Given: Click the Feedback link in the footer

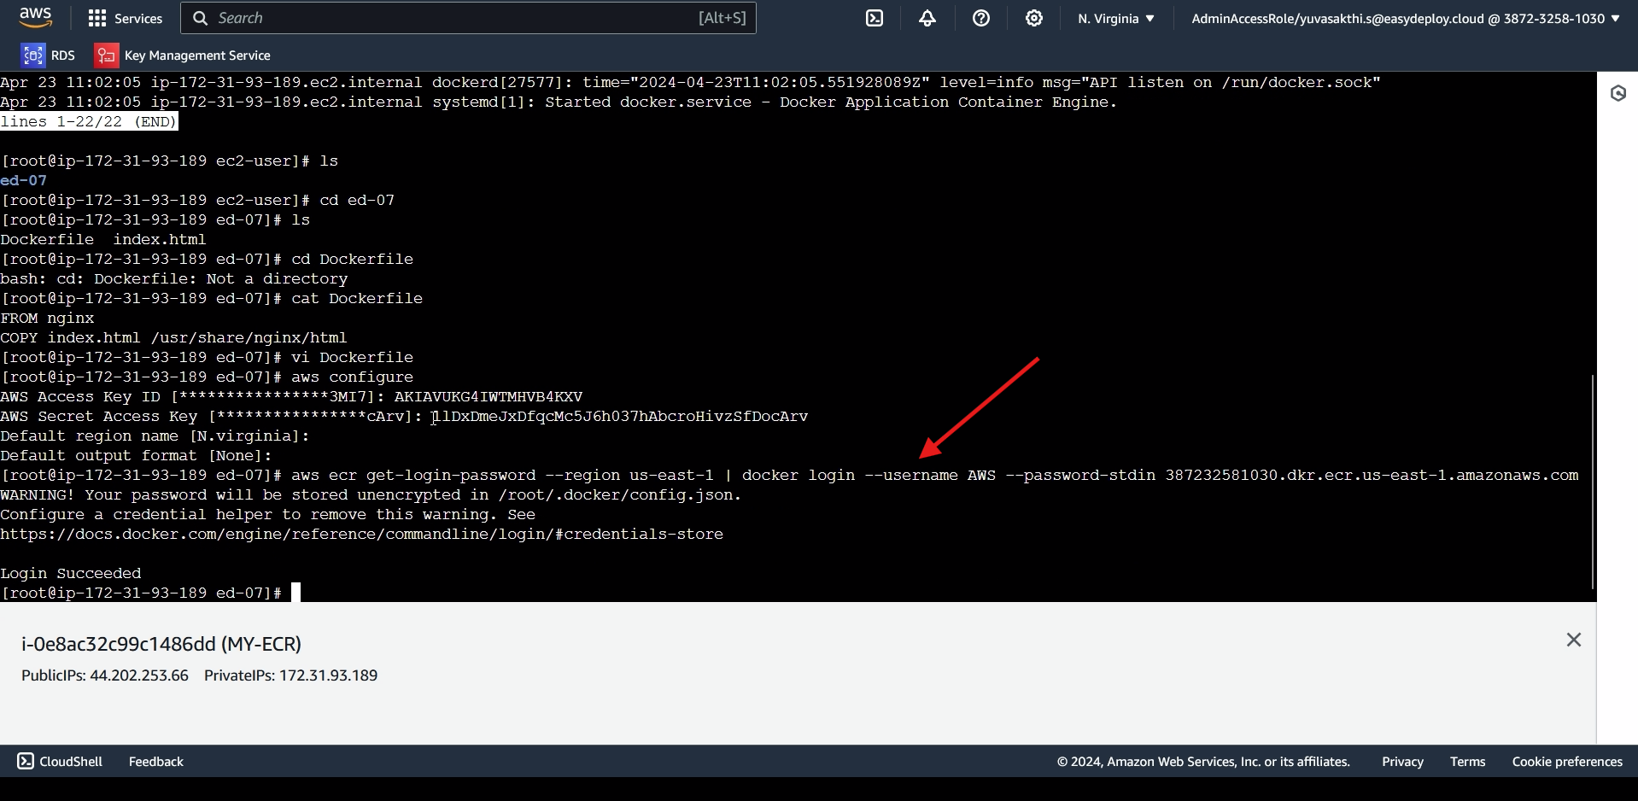Looking at the screenshot, I should [155, 762].
